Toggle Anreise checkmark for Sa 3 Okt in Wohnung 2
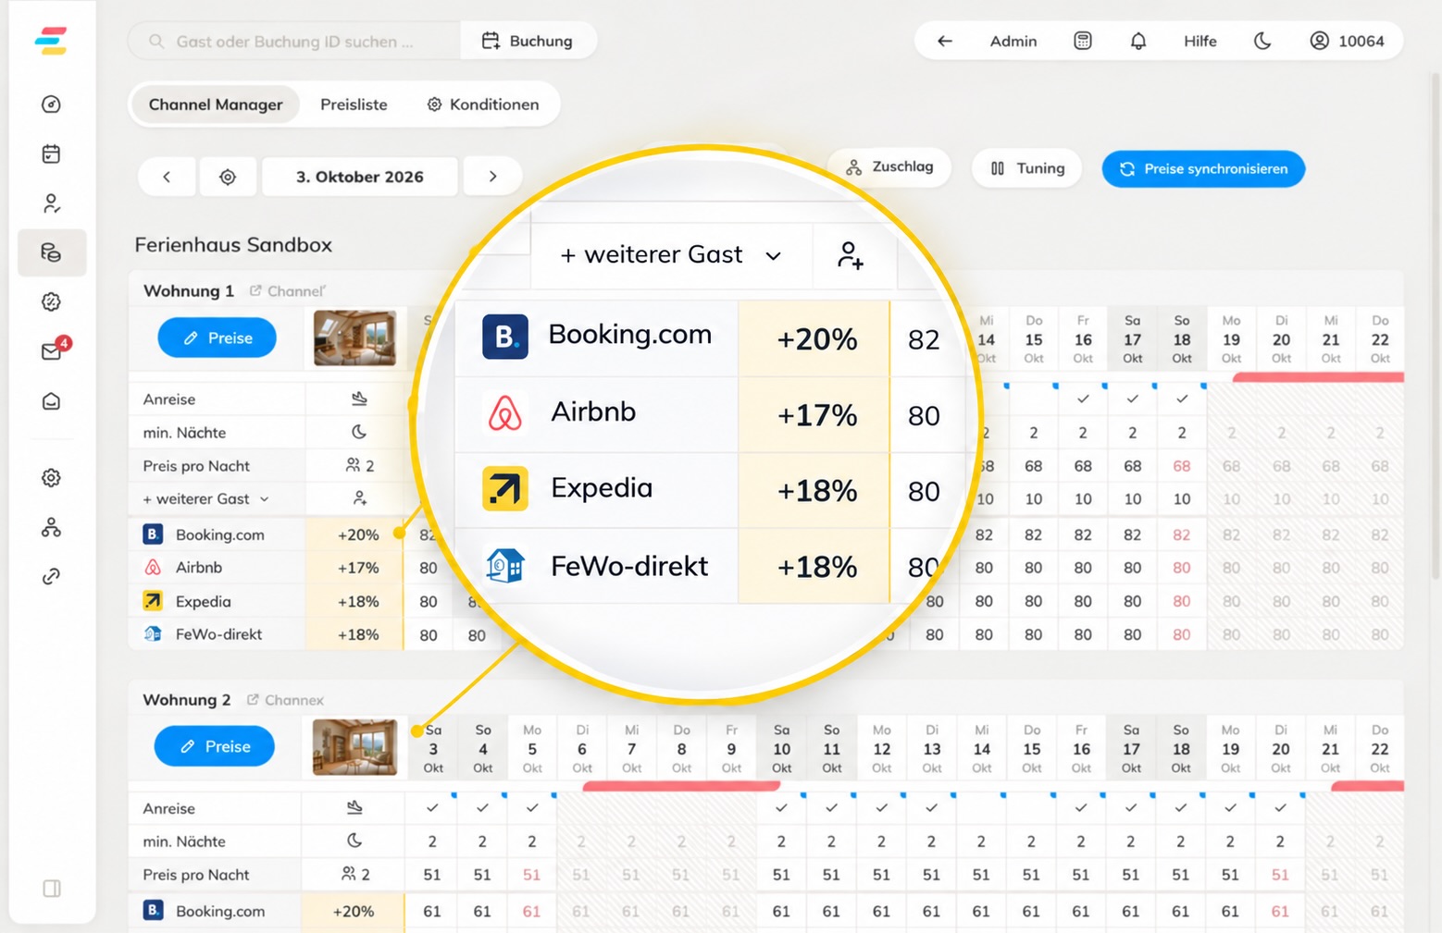This screenshot has width=1442, height=933. coord(432,808)
